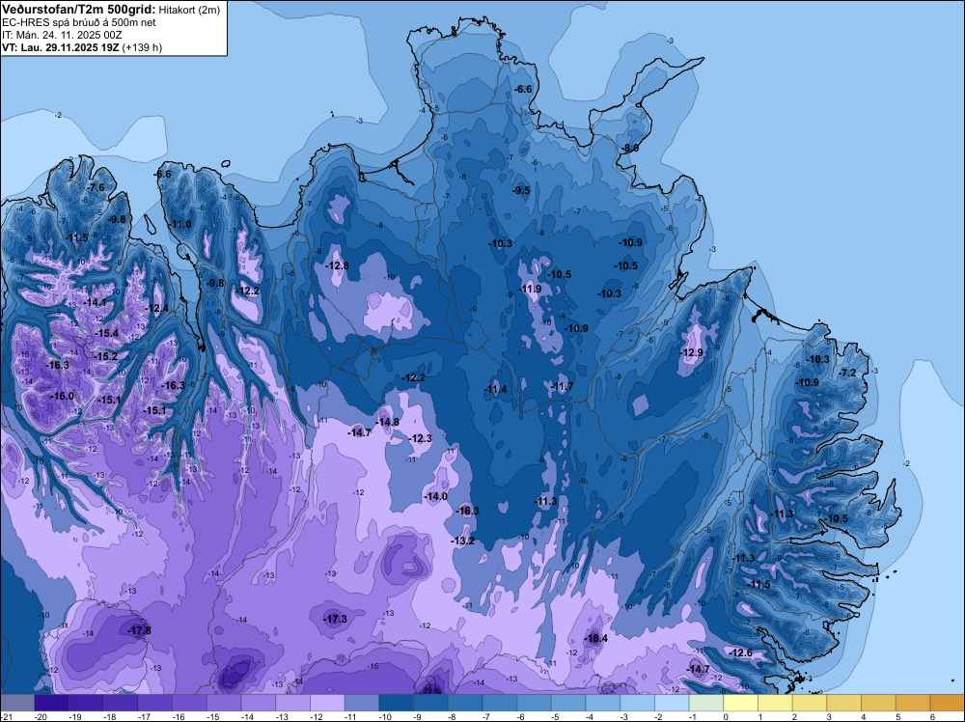
Task: Select the legend swatch between 3 and 4
Action: pos(844,703)
